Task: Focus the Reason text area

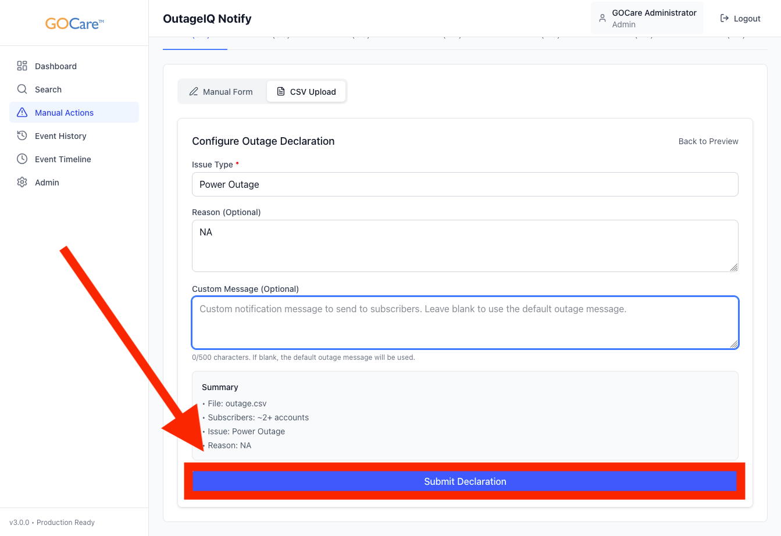Action: point(465,245)
